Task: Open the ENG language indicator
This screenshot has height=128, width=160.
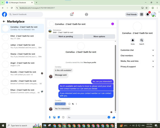Action: point(143,125)
